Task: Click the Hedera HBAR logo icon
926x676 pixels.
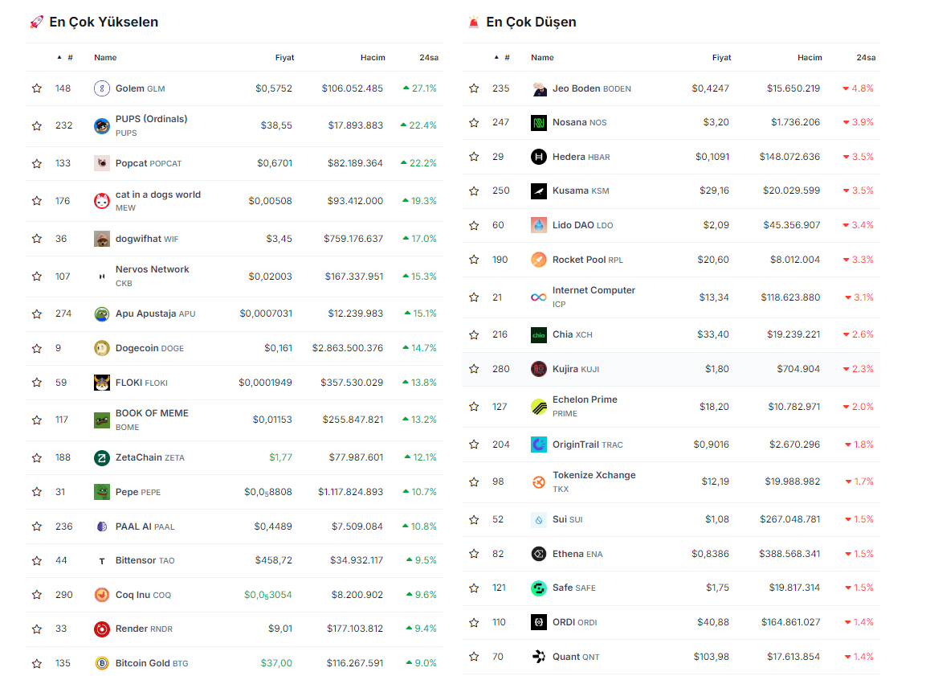Action: (539, 157)
